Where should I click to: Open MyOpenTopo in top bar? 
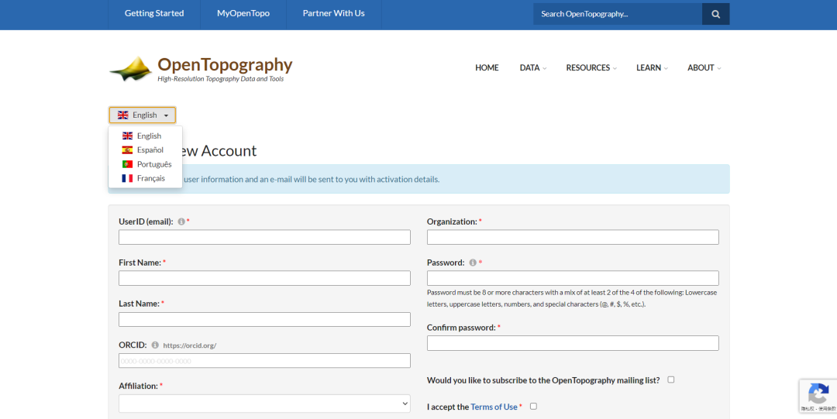coord(243,13)
